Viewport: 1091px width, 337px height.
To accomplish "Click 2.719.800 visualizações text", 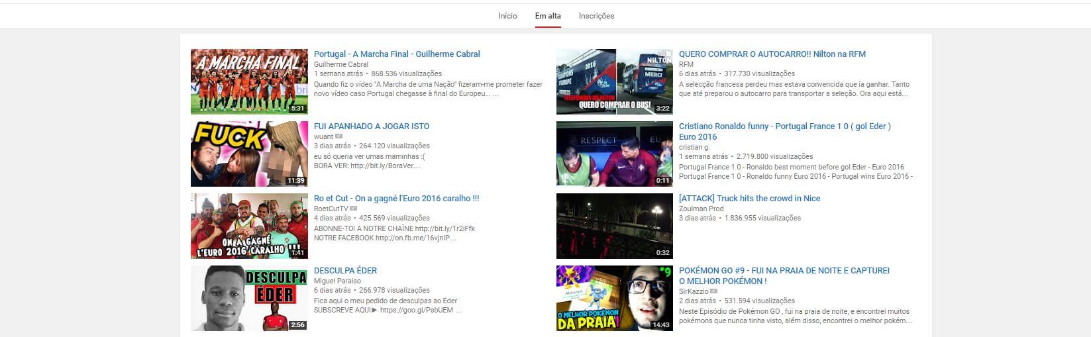I will point(775,157).
